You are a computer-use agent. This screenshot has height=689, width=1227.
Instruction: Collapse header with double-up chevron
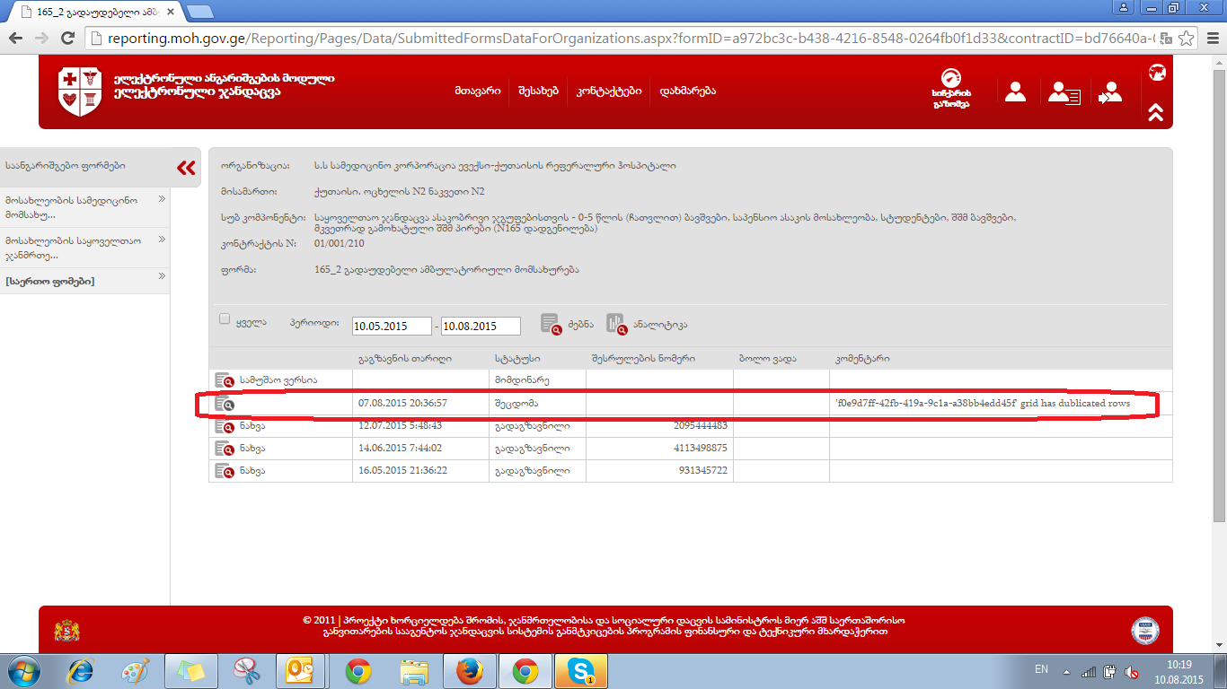coord(1156,112)
